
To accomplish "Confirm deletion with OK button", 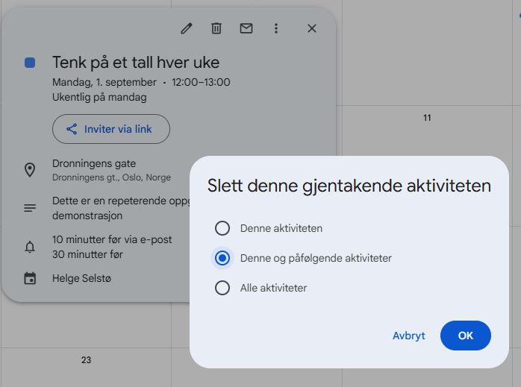I will coord(465,336).
